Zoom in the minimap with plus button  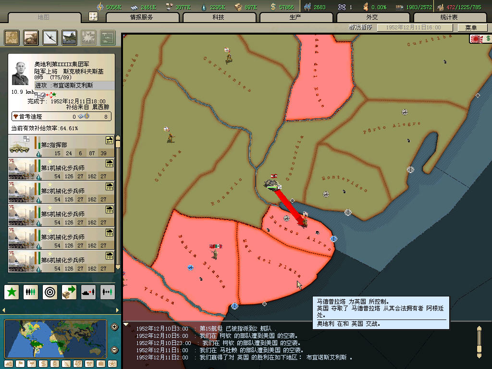[114, 327]
